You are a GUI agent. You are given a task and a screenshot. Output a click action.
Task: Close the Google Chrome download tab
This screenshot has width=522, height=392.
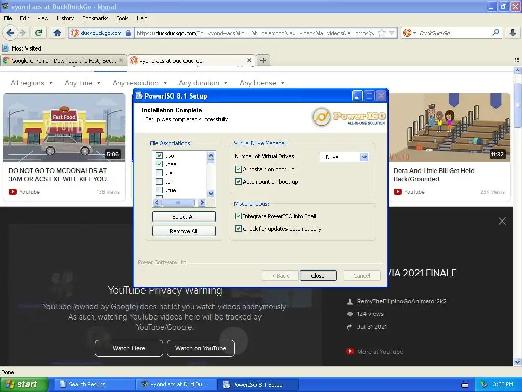pyautogui.click(x=121, y=60)
